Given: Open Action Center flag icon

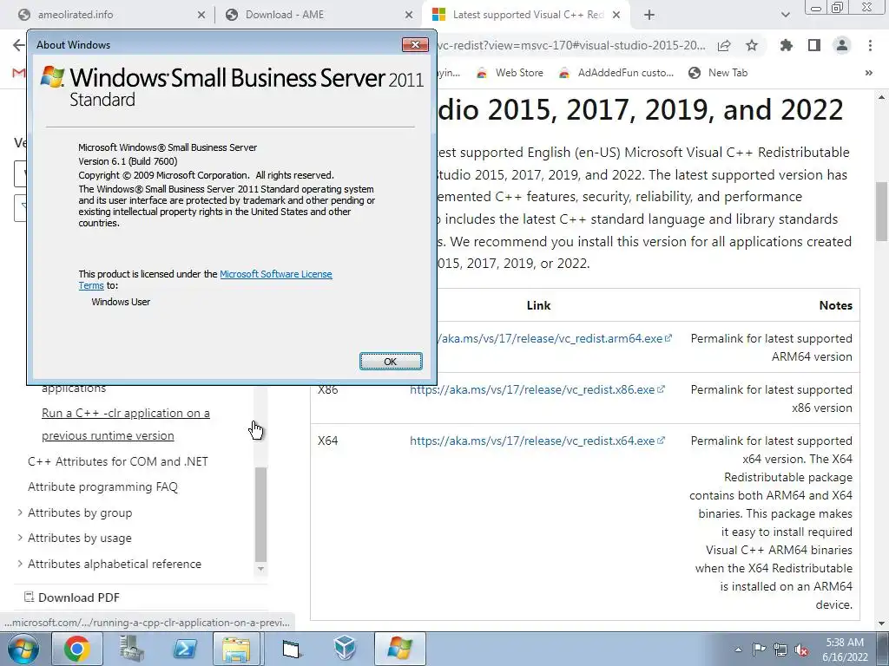Looking at the screenshot, I should pos(759,650).
